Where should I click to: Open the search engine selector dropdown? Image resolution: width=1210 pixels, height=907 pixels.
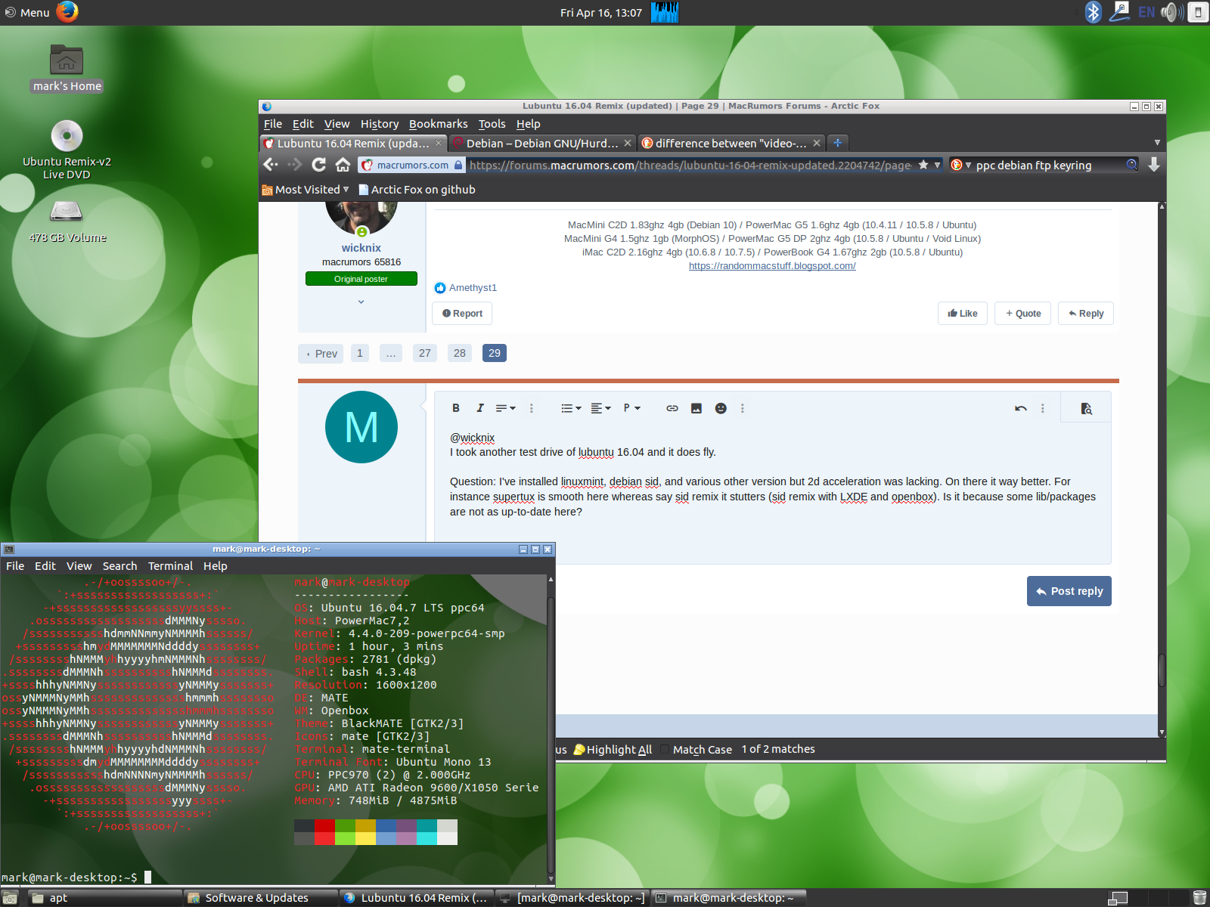961,165
